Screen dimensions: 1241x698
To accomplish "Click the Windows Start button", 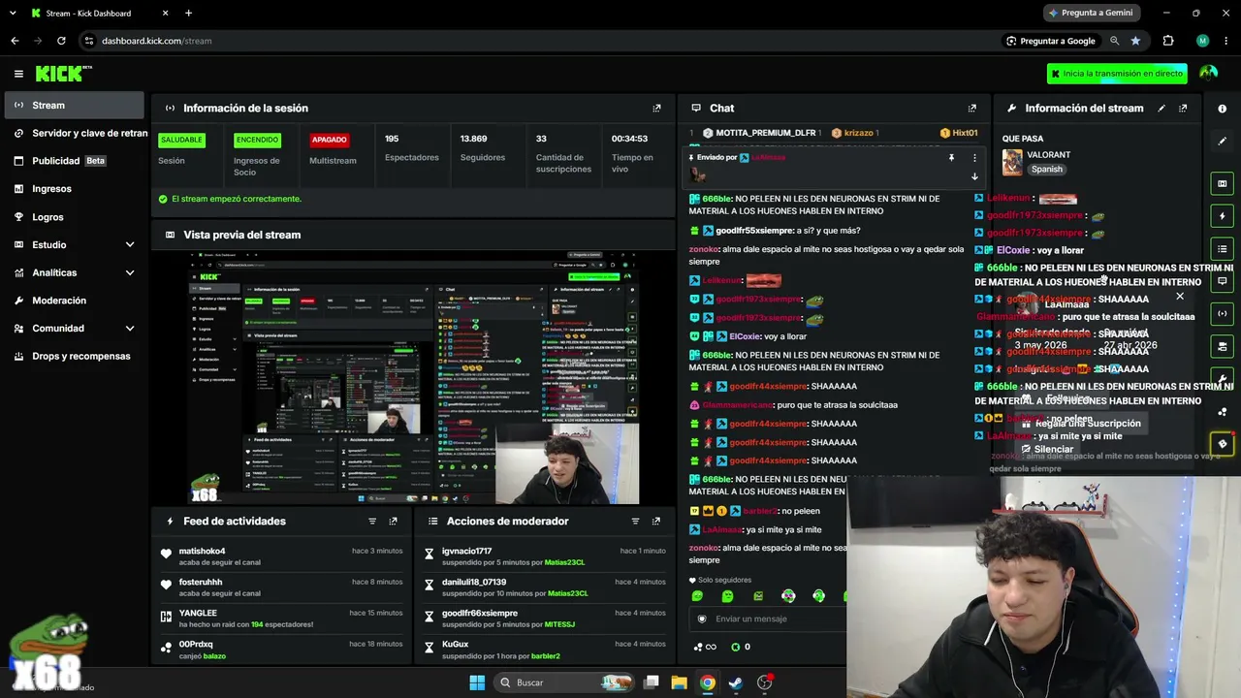I will [477, 682].
